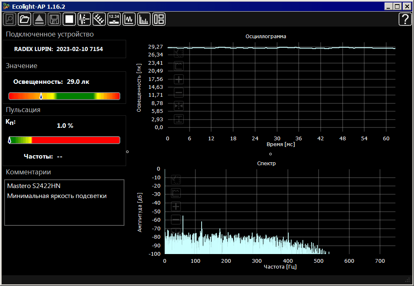Click the 'Осциллограмма' chart title

click(265, 37)
